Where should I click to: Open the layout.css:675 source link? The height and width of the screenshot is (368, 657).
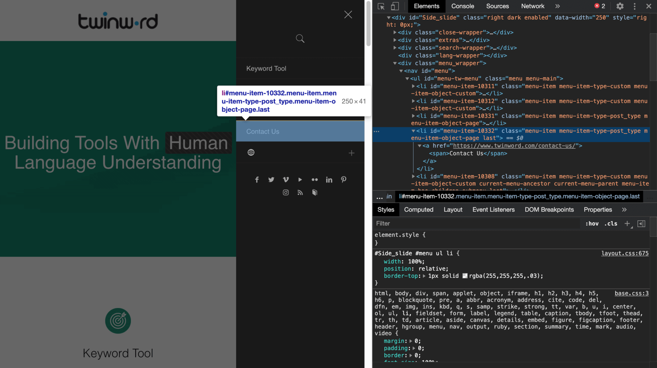[625, 253]
